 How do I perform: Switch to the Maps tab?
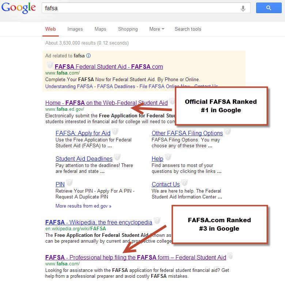pos(100,29)
